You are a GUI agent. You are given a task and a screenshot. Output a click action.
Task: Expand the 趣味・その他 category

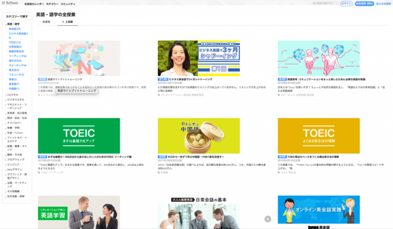[15, 155]
